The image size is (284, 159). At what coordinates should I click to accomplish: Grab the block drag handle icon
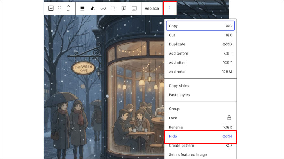[60, 8]
